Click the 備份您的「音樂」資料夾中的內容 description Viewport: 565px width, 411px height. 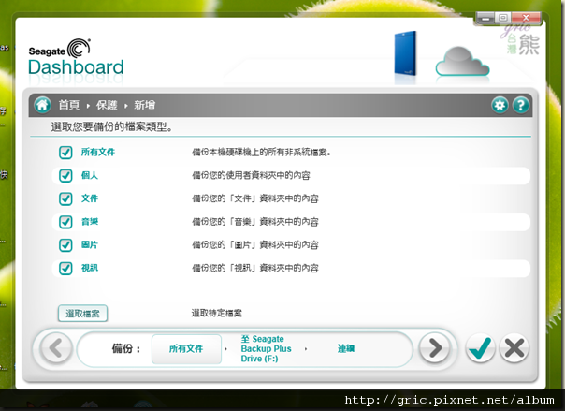coord(255,222)
